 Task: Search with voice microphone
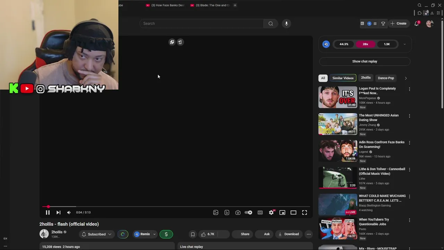click(x=286, y=24)
